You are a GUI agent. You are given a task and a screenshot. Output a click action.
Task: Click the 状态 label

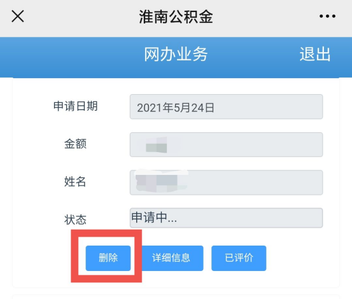[75, 219]
